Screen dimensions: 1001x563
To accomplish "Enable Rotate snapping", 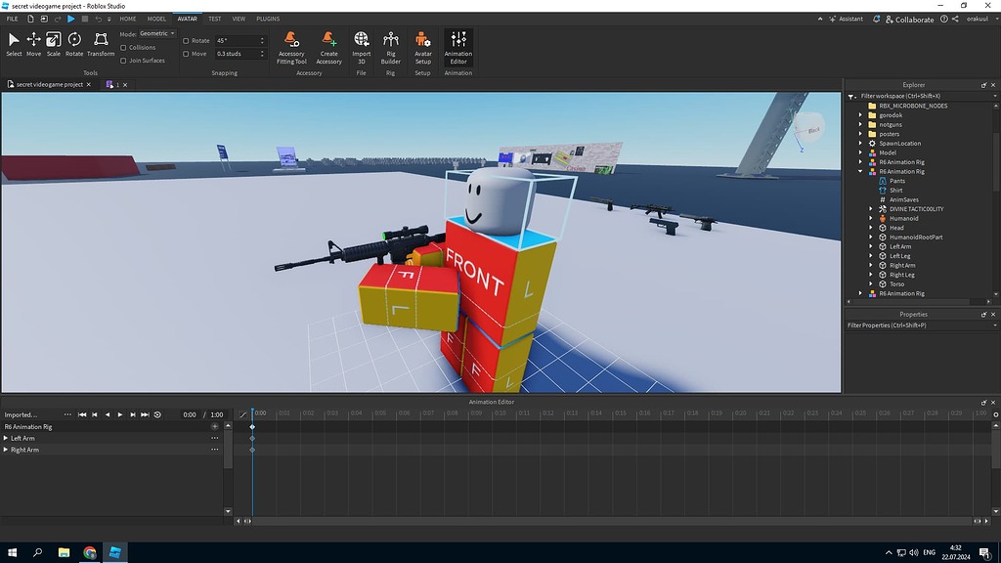I will (185, 41).
